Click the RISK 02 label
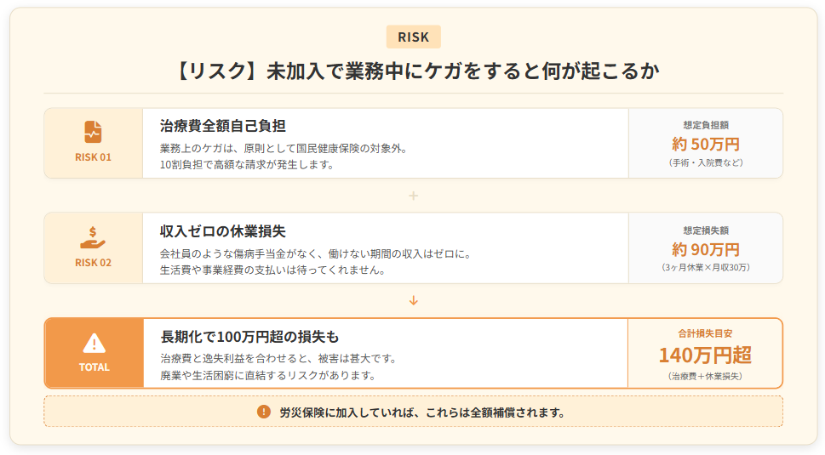Image resolution: width=825 pixels, height=455 pixels. (x=93, y=263)
